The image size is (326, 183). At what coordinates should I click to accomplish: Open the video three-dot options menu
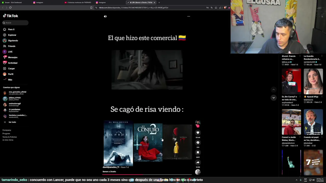pos(189,16)
